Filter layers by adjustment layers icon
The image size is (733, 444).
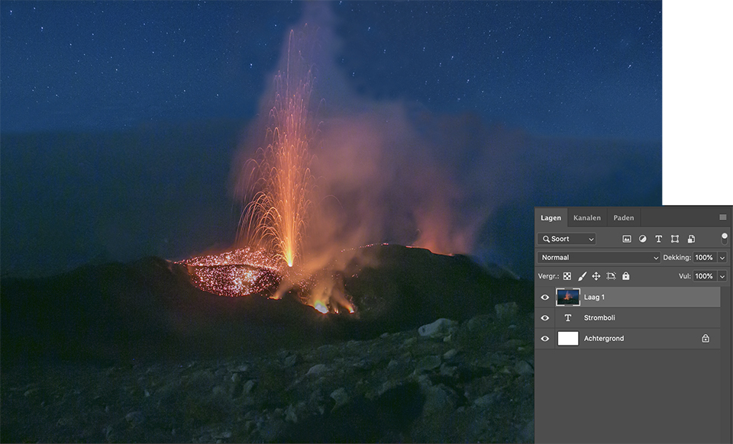[x=643, y=239]
